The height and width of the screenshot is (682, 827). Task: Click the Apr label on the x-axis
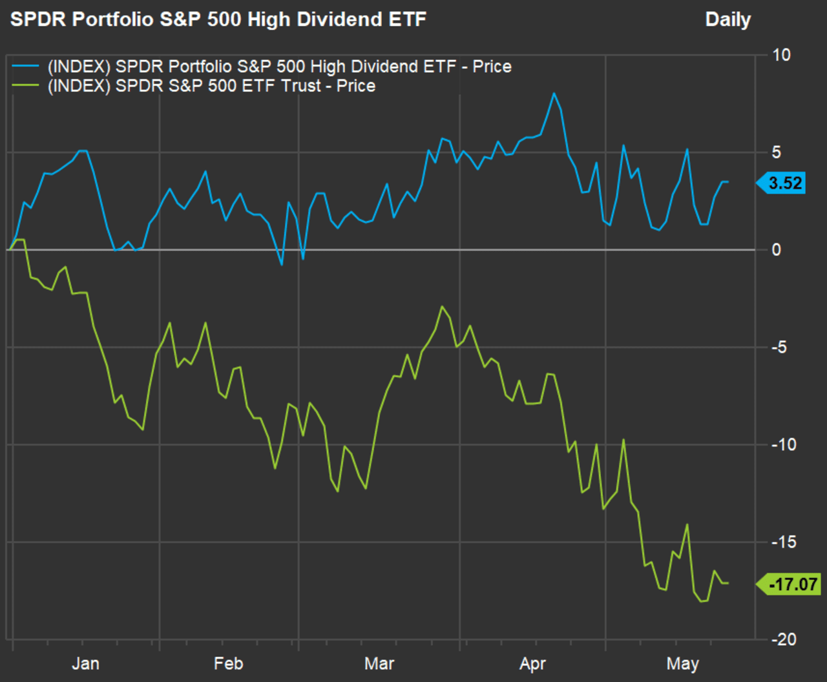532,664
